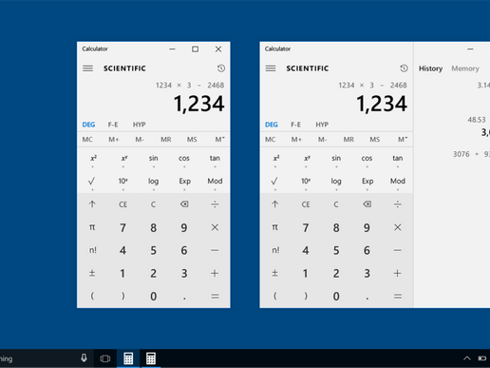Toggle F-E notation in right Calculator
490x368 pixels.
tap(295, 125)
